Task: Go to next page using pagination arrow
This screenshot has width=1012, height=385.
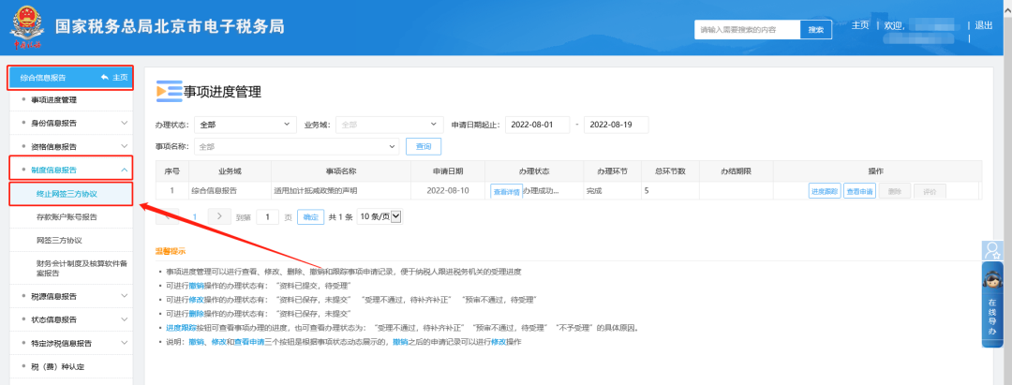Action: coord(218,216)
